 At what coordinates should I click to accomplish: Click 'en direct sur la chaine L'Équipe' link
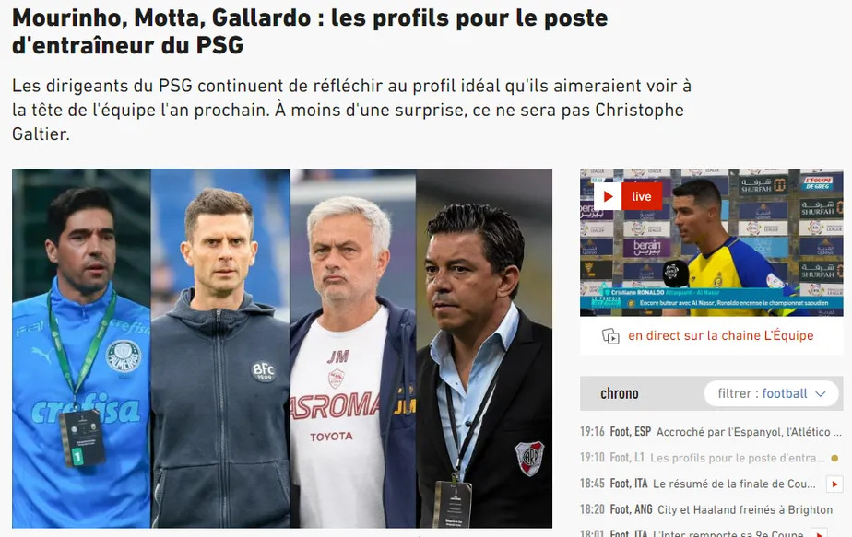click(720, 335)
